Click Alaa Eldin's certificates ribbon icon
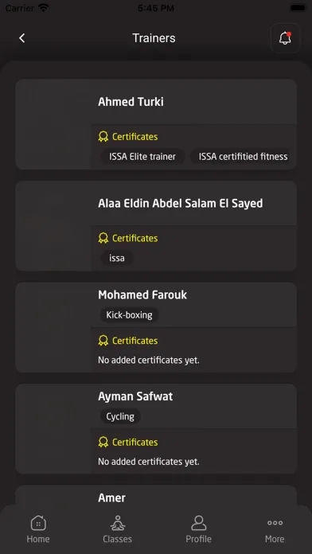This screenshot has height=554, width=312. (x=103, y=238)
